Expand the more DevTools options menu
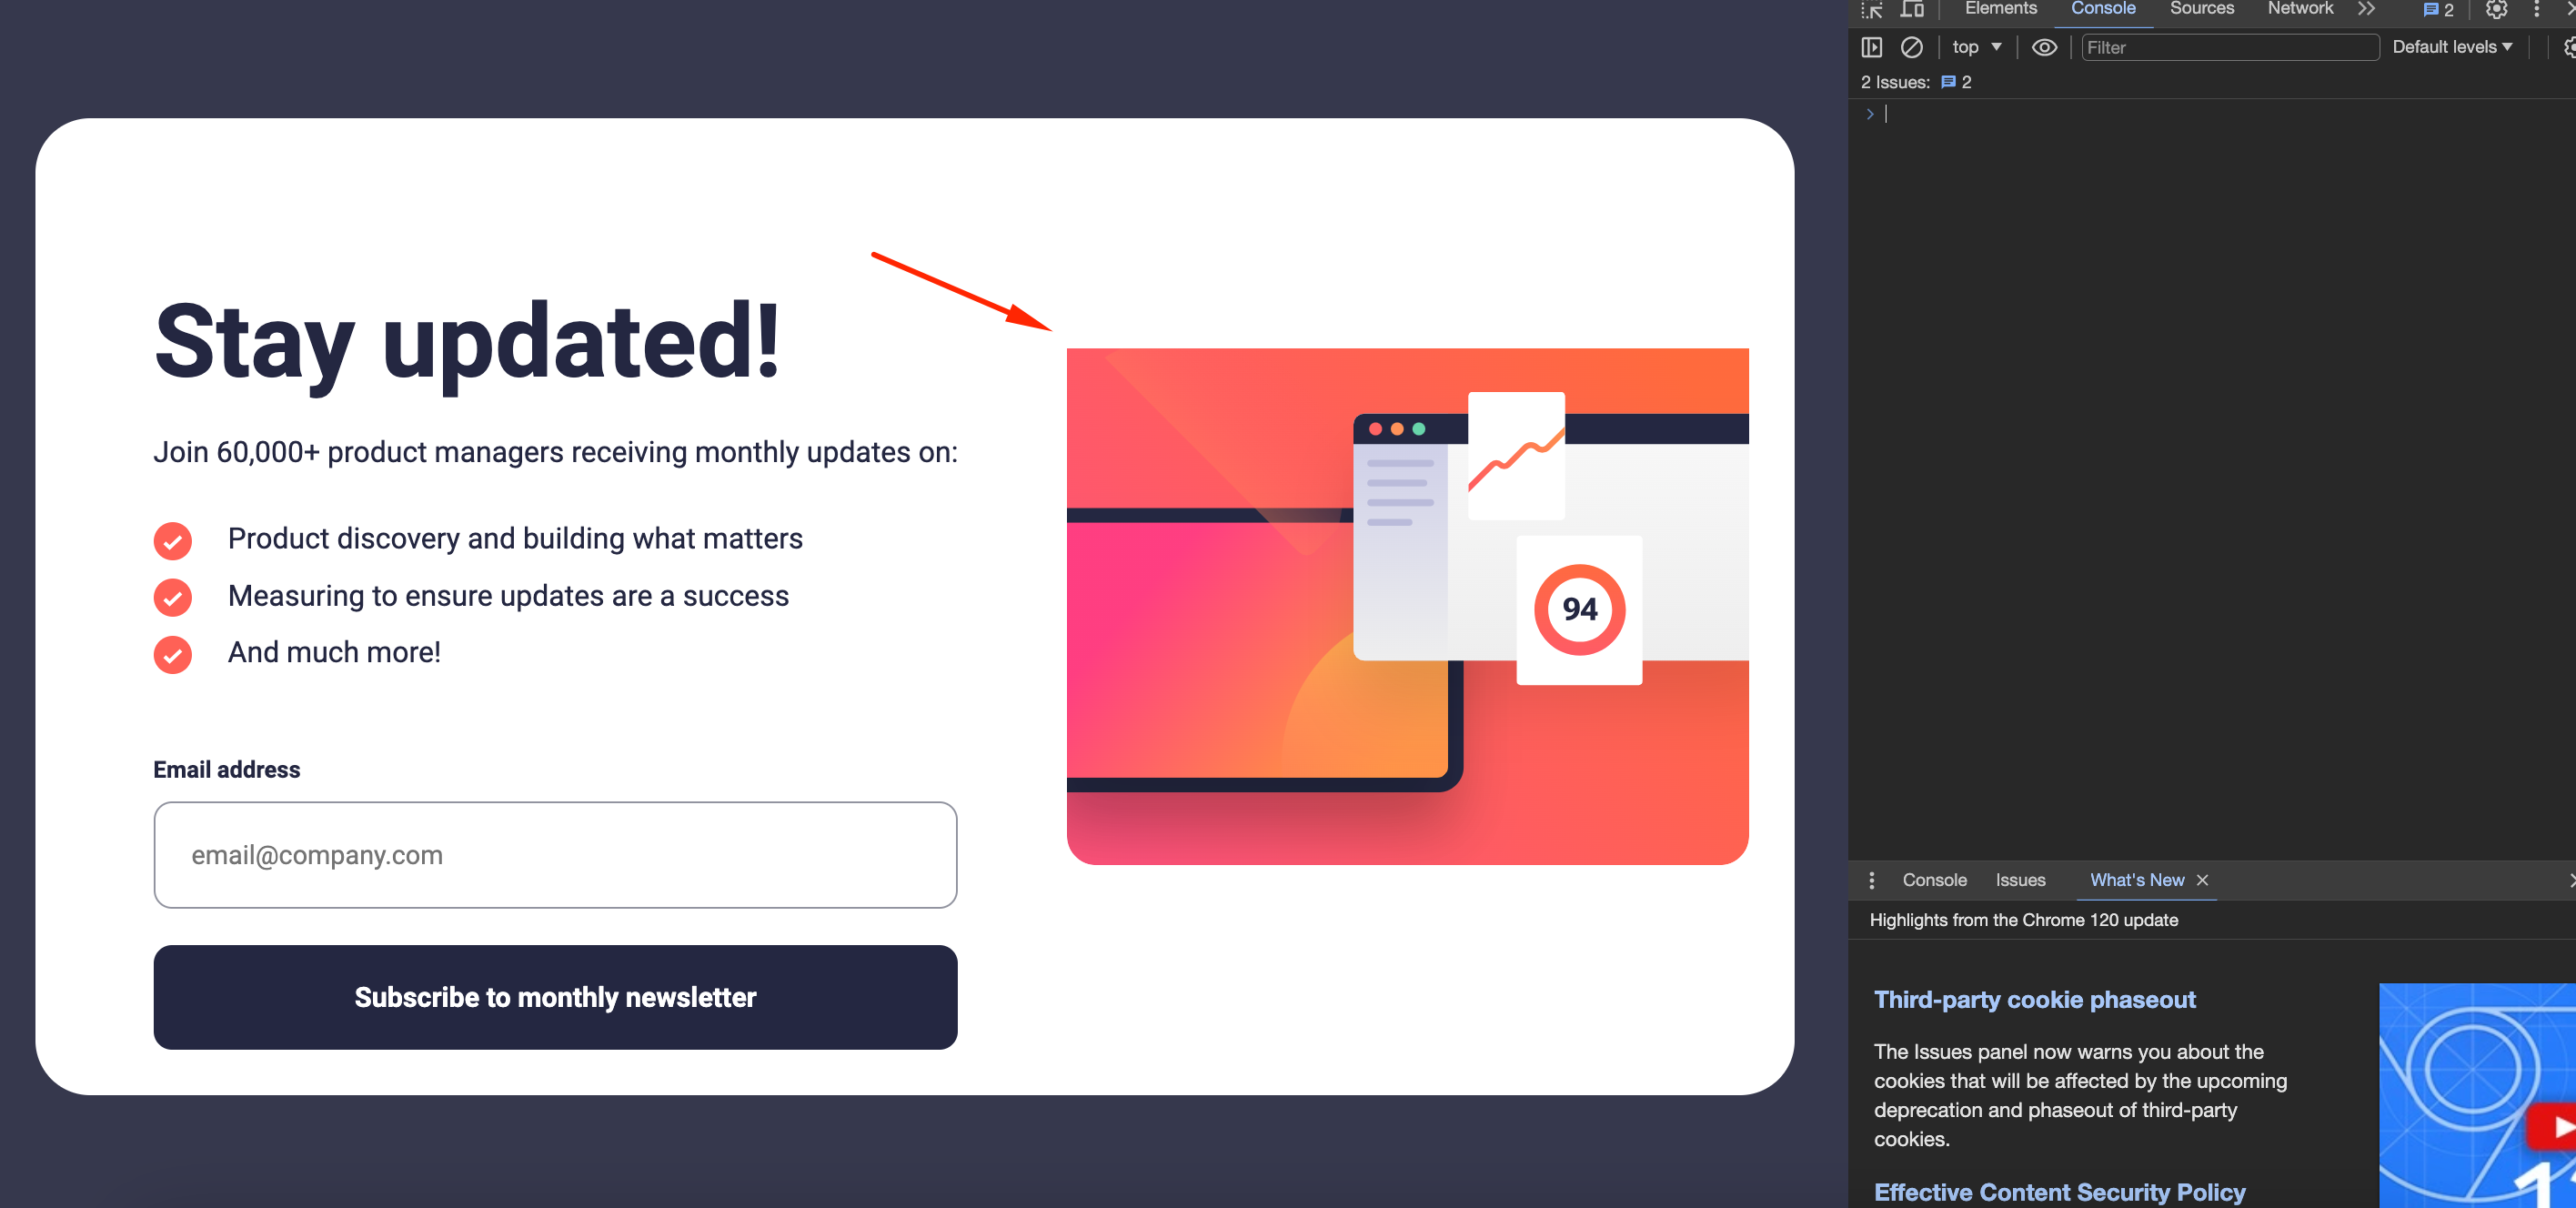This screenshot has width=2576, height=1208. point(2538,13)
